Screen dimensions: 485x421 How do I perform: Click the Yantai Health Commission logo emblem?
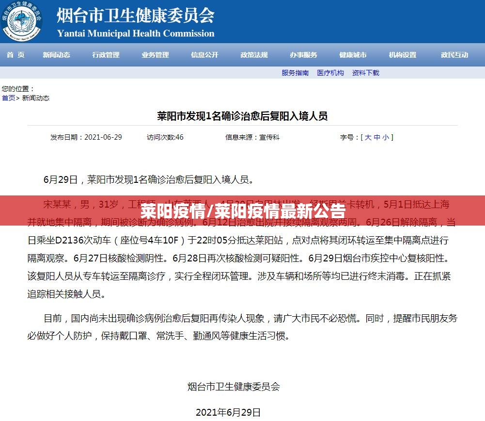[x=21, y=20]
